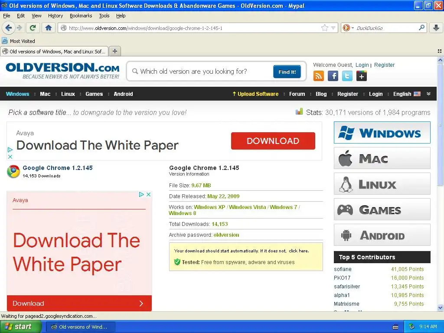Click Register link in header greeting

(384, 65)
